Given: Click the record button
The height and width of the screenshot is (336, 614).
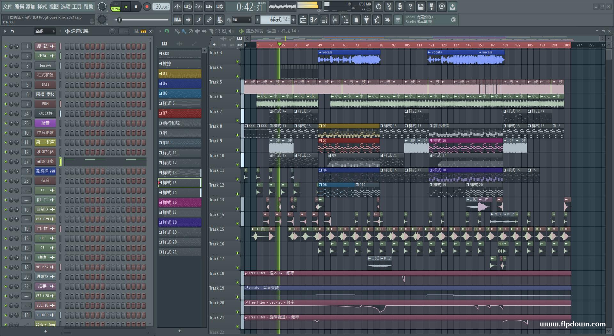Looking at the screenshot, I should [147, 7].
